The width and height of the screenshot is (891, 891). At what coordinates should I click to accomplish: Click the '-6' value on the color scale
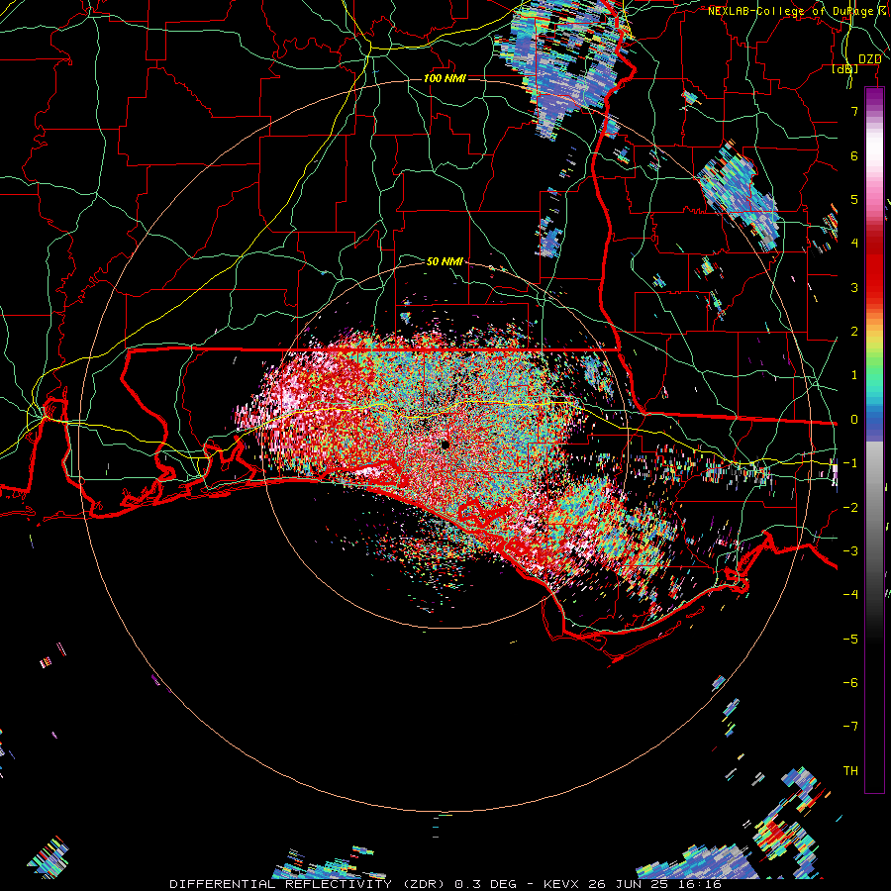pyautogui.click(x=850, y=683)
